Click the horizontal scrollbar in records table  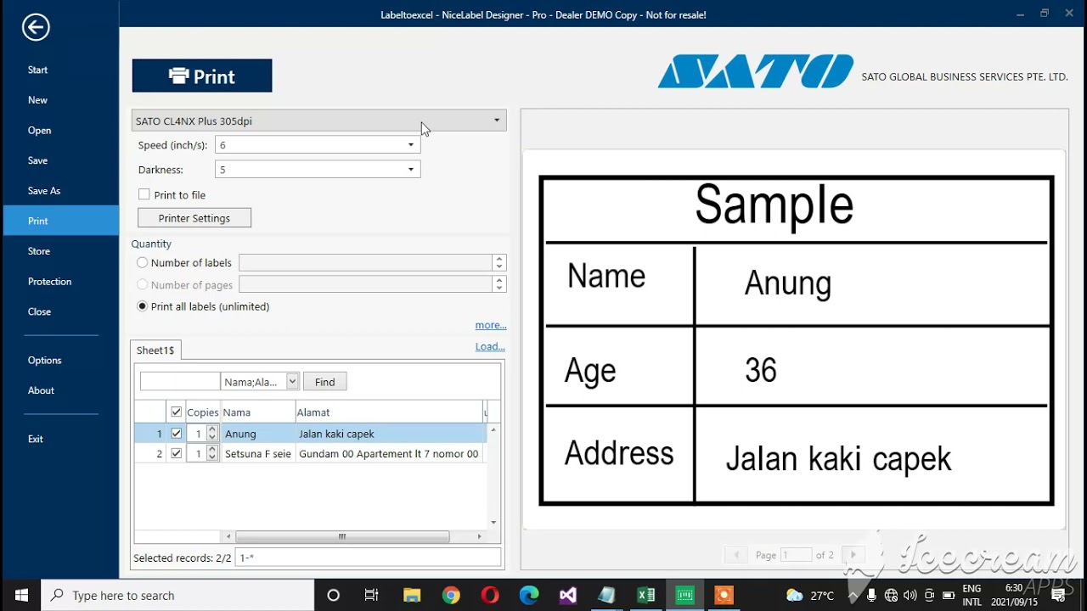click(x=342, y=536)
